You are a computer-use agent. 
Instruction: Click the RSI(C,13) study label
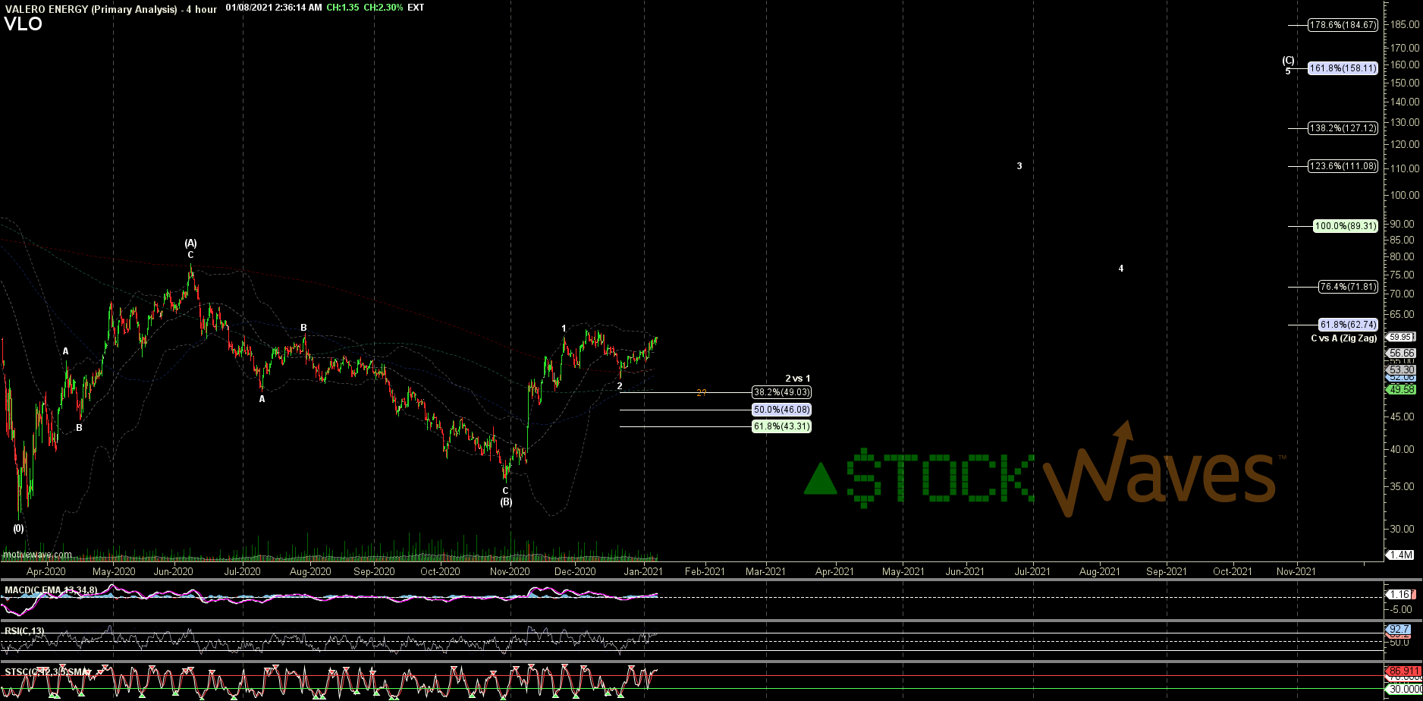pyautogui.click(x=24, y=631)
